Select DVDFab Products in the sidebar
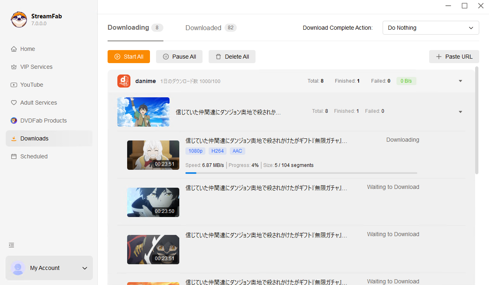 coord(43,121)
